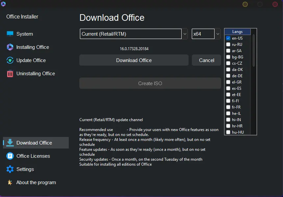Enable the ru-RU language checkbox
The image size is (283, 197).
(x=228, y=44)
